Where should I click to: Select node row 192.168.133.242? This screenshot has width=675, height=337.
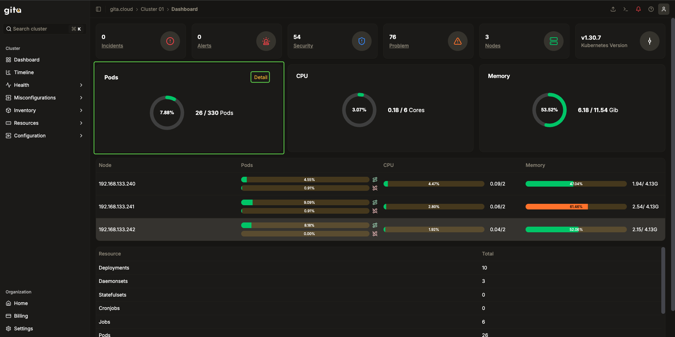pos(380,229)
